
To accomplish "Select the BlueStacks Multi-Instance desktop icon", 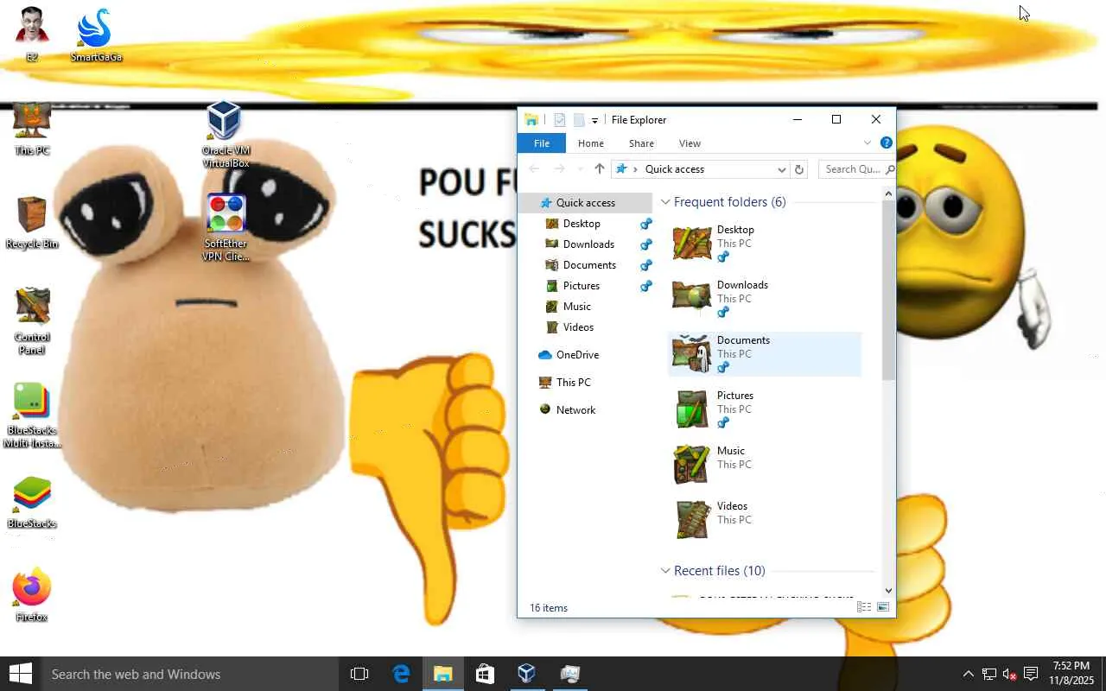I will point(32,414).
